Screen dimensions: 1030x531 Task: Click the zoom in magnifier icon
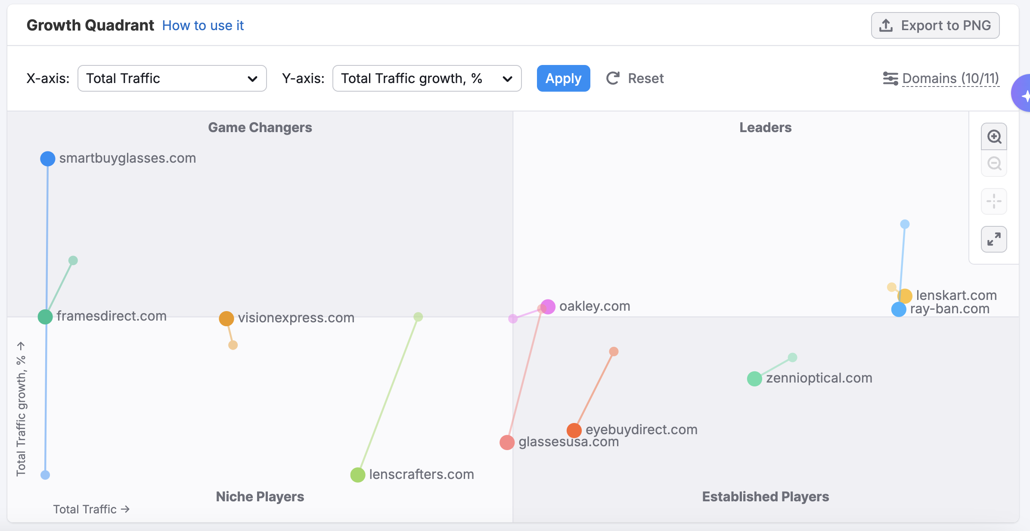click(994, 137)
